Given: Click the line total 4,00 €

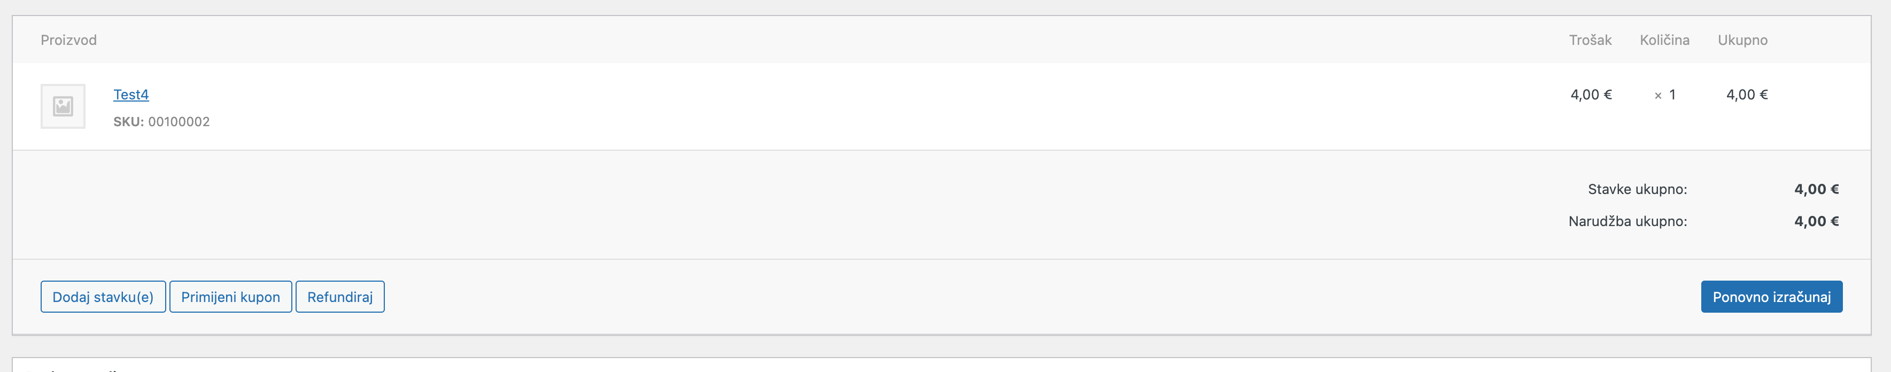Looking at the screenshot, I should [x=1746, y=94].
